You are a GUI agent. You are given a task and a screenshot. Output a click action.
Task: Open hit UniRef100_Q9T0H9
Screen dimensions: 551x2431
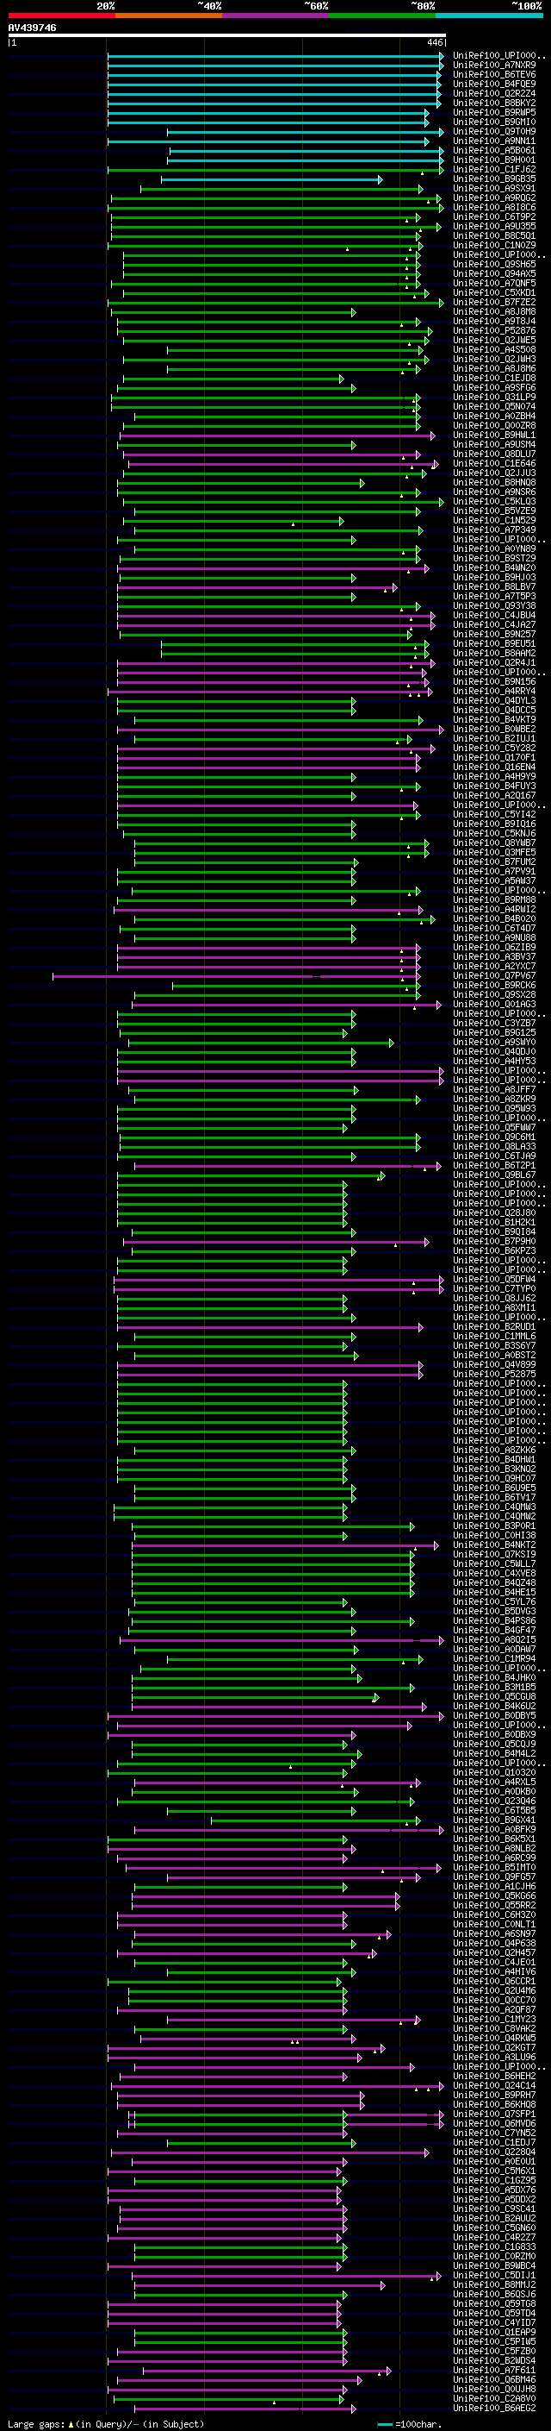(494, 131)
